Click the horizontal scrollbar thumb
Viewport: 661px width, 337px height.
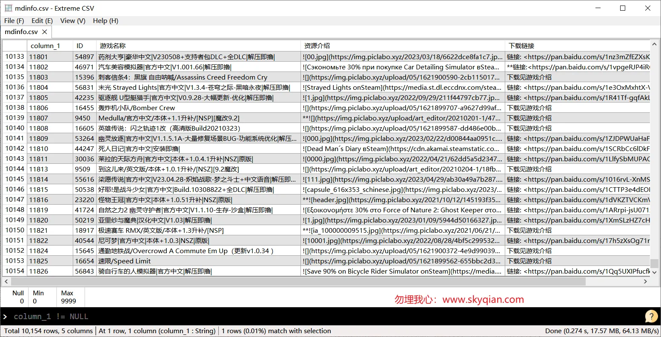point(298,281)
